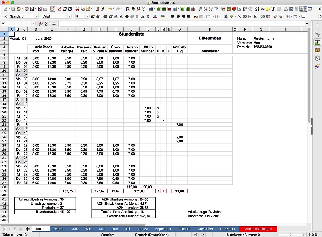Click the Insert text box T icon
Image resolution: width=322 pixels, height=237 pixels.
tap(274, 9)
